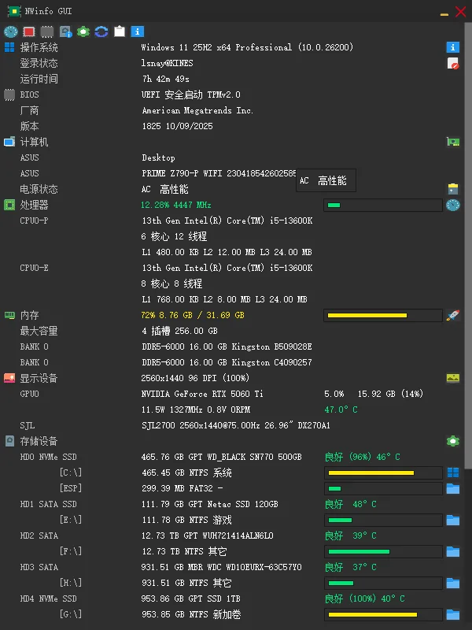Open settings via green gear toolbar icon
Image resolution: width=472 pixels, height=630 pixels.
[x=83, y=31]
